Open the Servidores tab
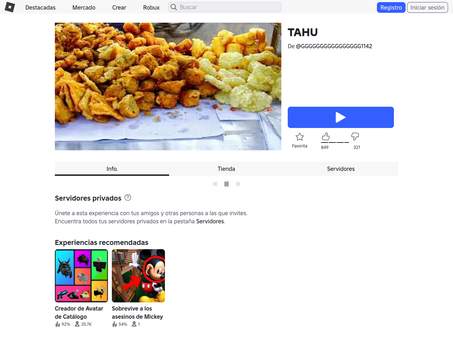 (x=341, y=169)
